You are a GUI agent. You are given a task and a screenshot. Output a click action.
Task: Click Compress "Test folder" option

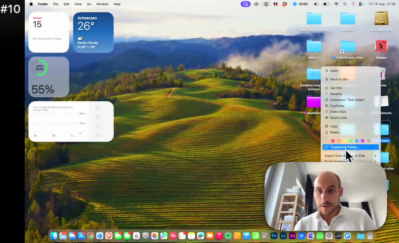[x=347, y=100]
